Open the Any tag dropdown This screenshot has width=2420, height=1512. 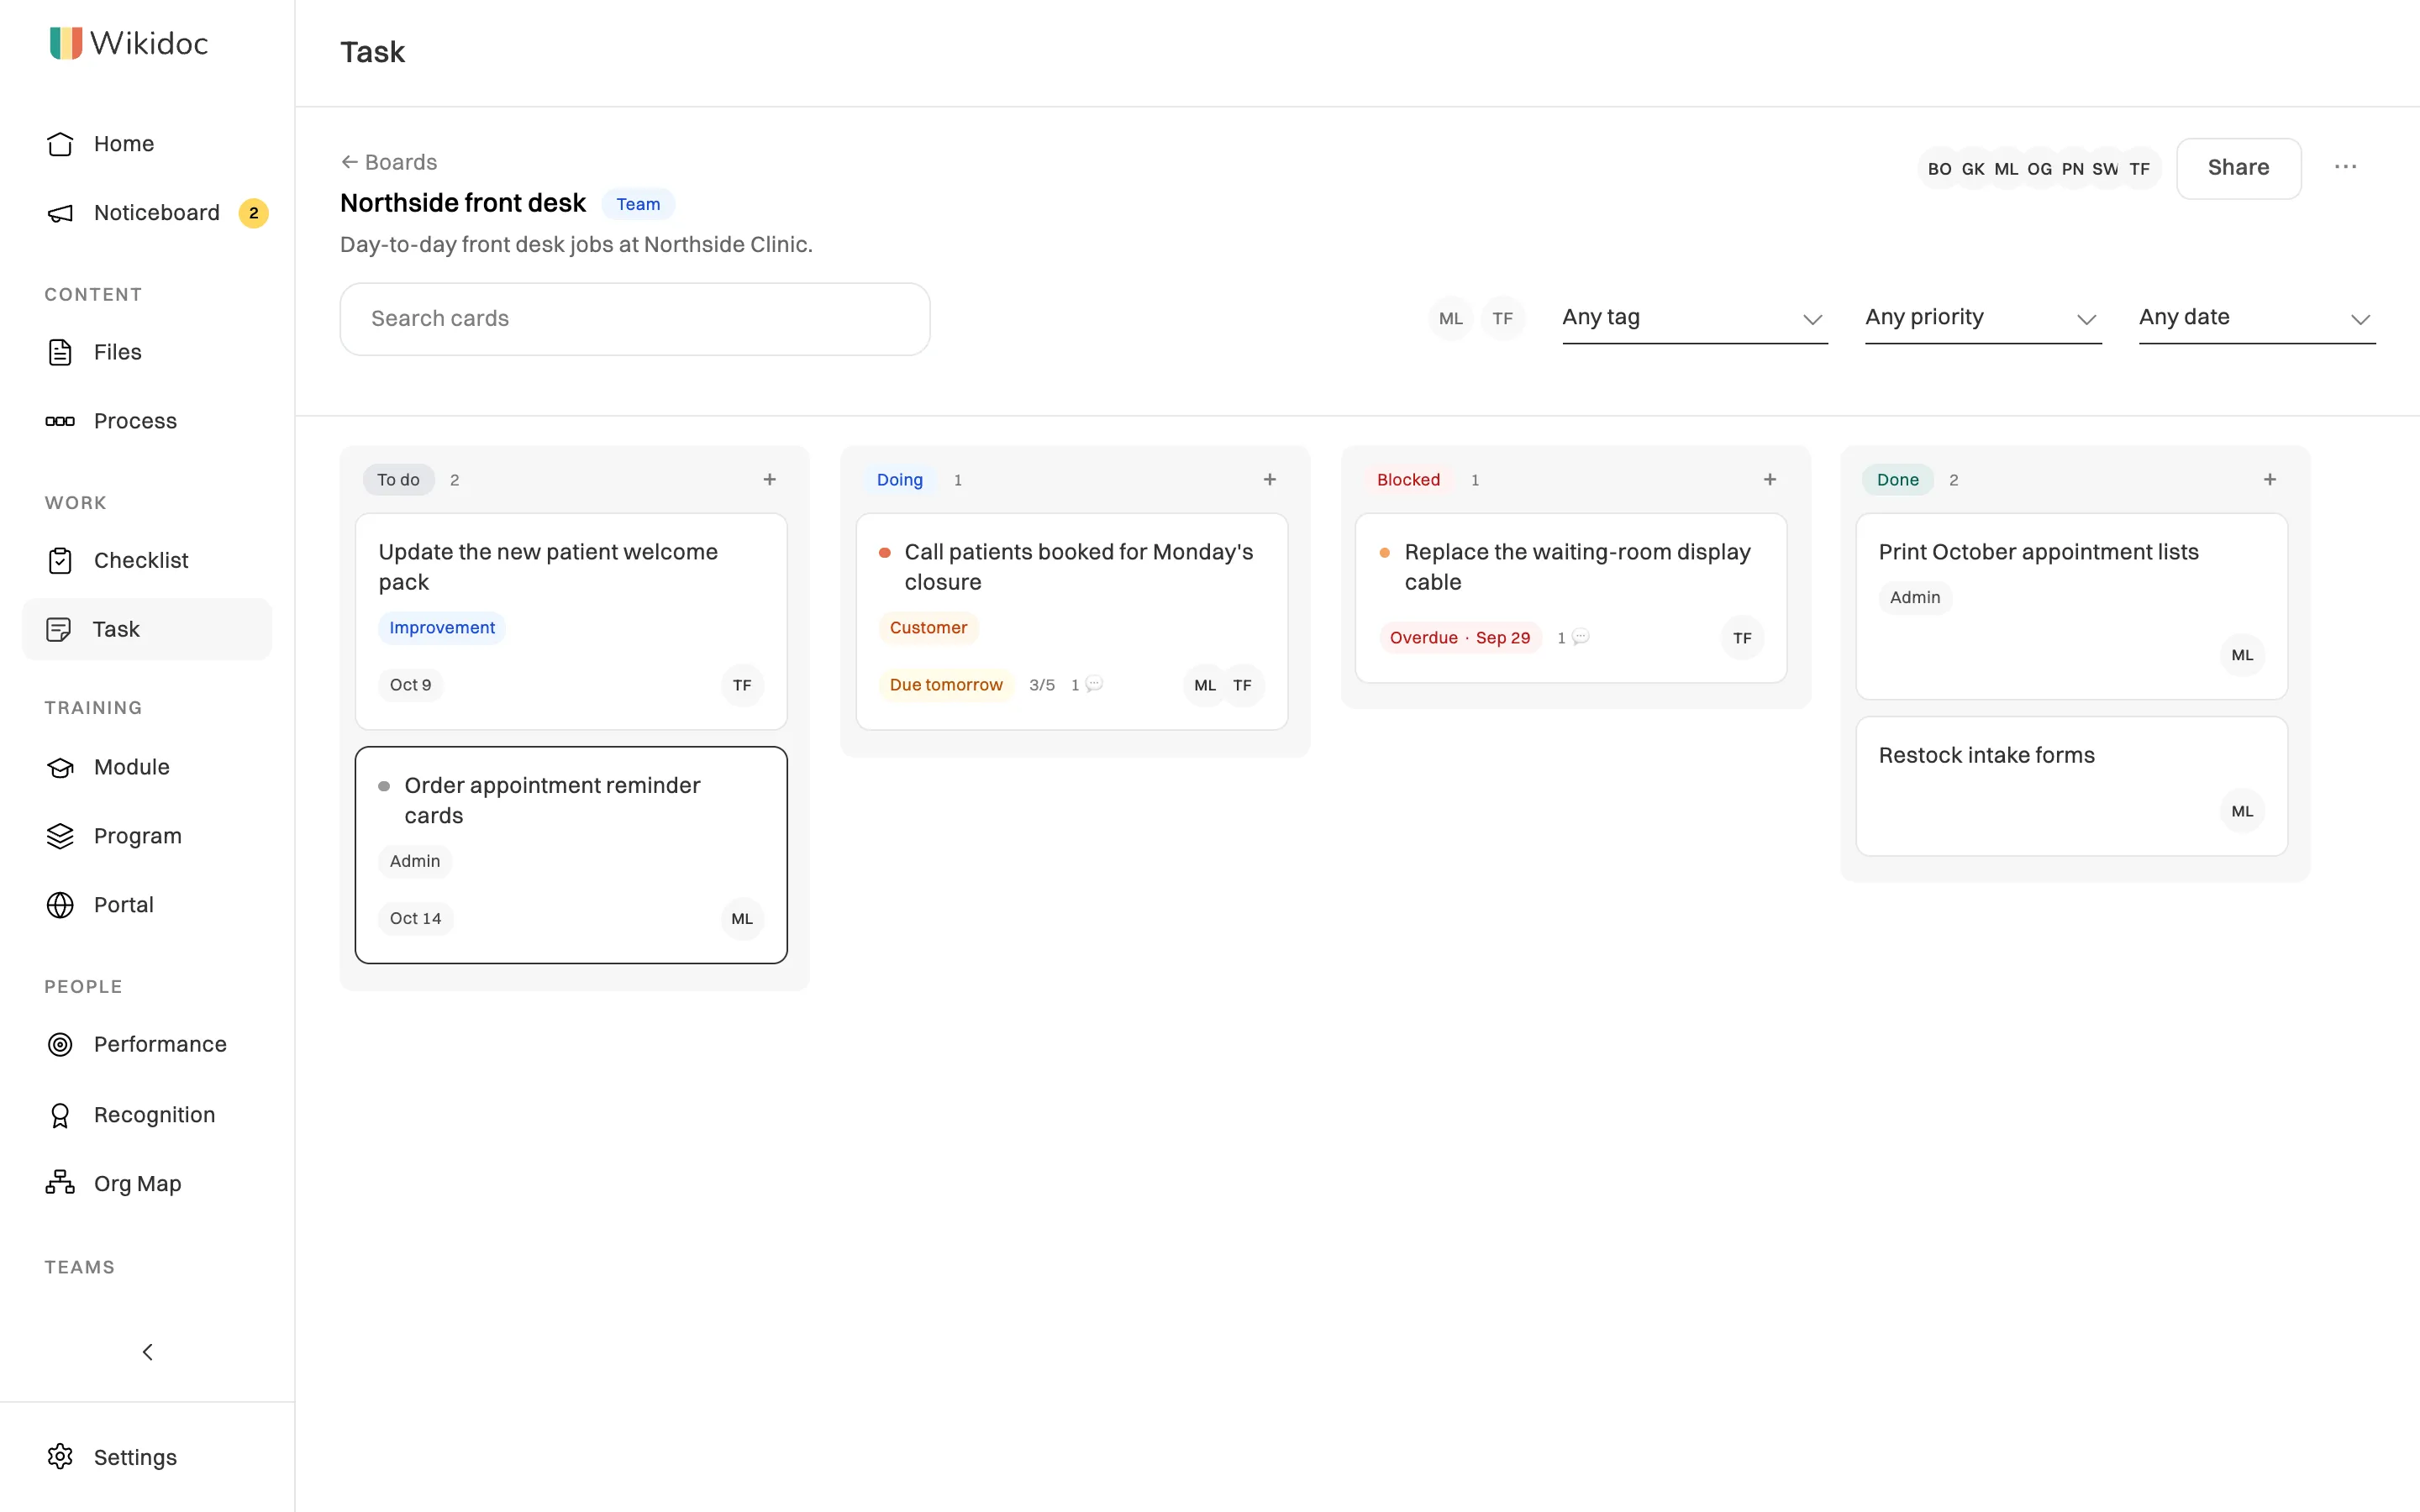coord(1694,318)
